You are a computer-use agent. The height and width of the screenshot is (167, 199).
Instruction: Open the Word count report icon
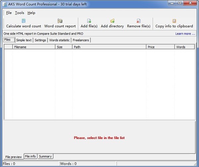60,21
